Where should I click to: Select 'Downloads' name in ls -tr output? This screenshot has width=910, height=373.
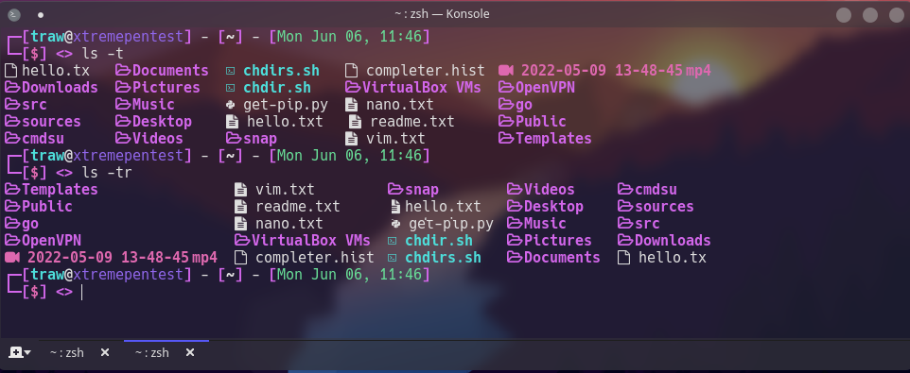click(673, 241)
